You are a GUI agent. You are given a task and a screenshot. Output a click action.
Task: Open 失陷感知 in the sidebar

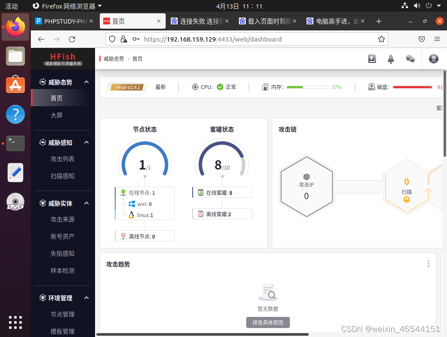[63, 253]
